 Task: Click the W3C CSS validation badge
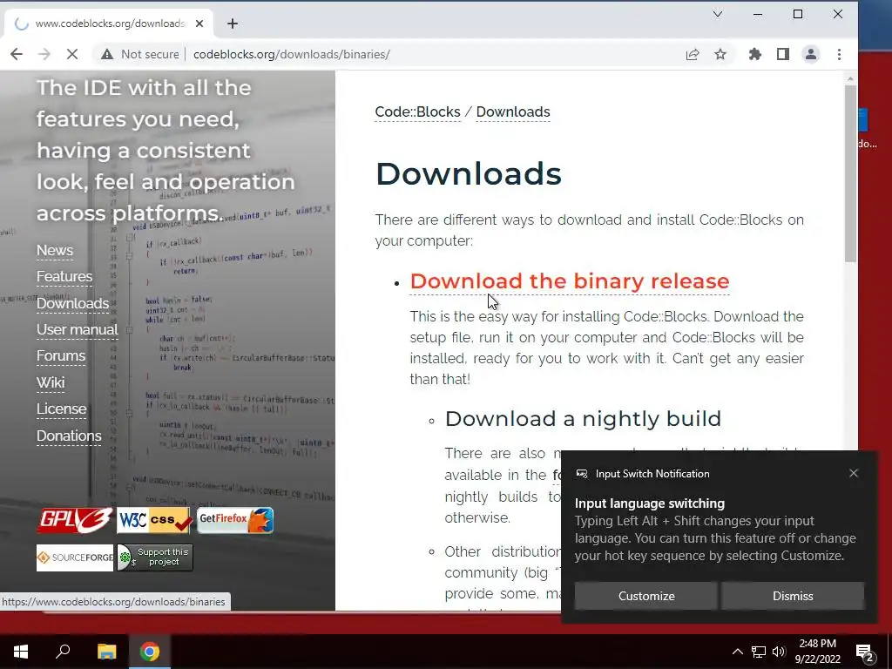[x=155, y=521]
